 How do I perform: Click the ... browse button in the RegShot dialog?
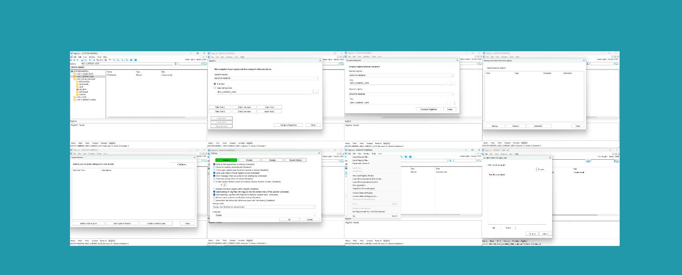click(x=315, y=92)
